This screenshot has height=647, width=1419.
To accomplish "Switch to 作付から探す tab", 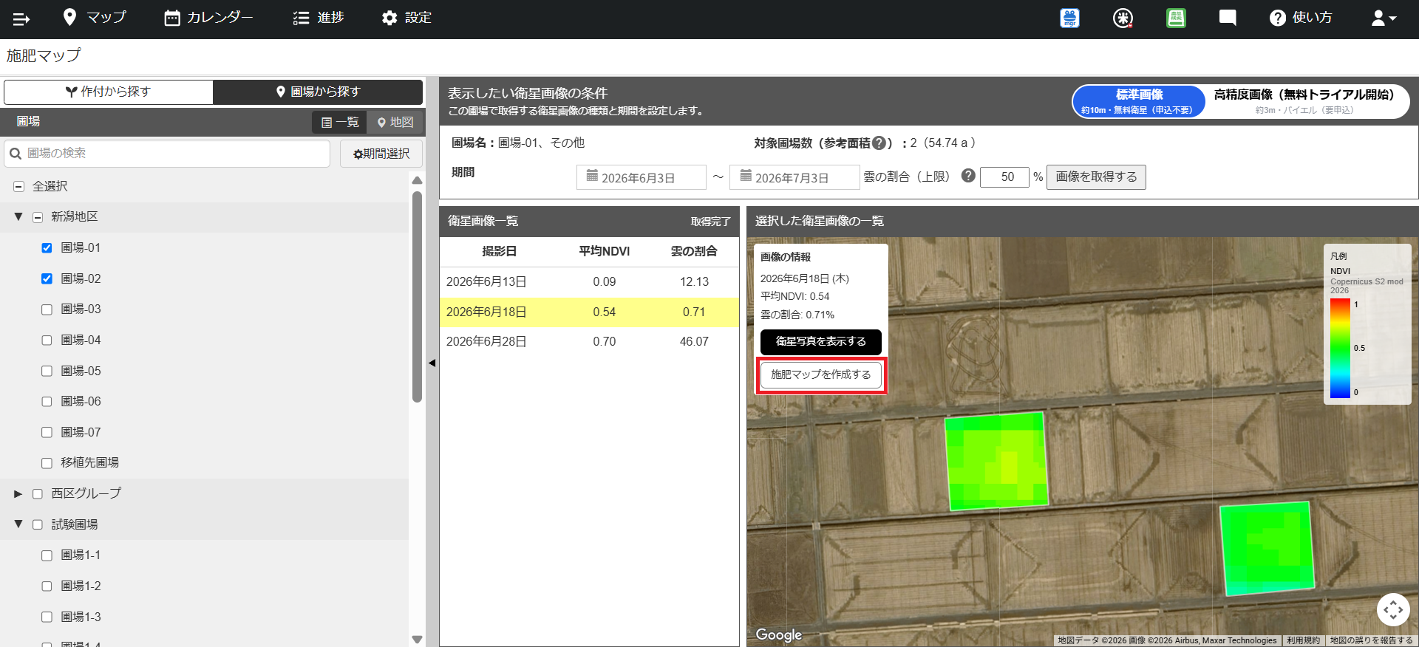I will click(109, 92).
